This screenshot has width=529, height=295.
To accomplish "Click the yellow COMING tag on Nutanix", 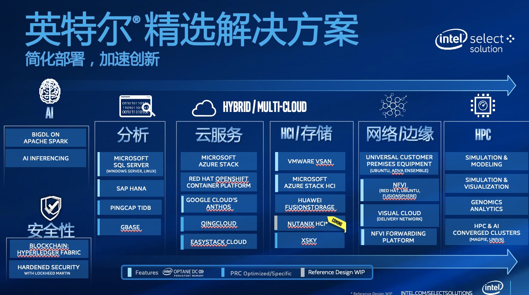I will coord(337,223).
